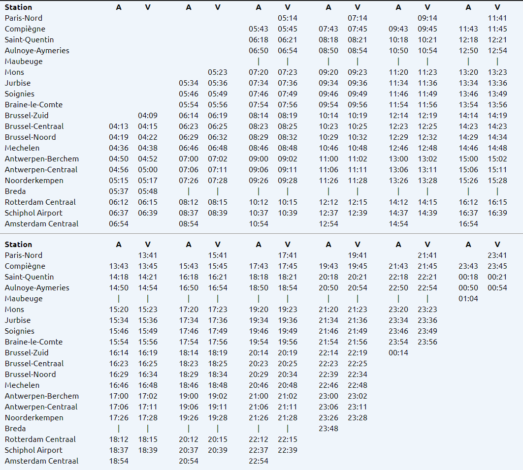Viewport: 523px width, 470px height.
Task: Click the Station header of the bottom table
Action: pyautogui.click(x=19, y=245)
